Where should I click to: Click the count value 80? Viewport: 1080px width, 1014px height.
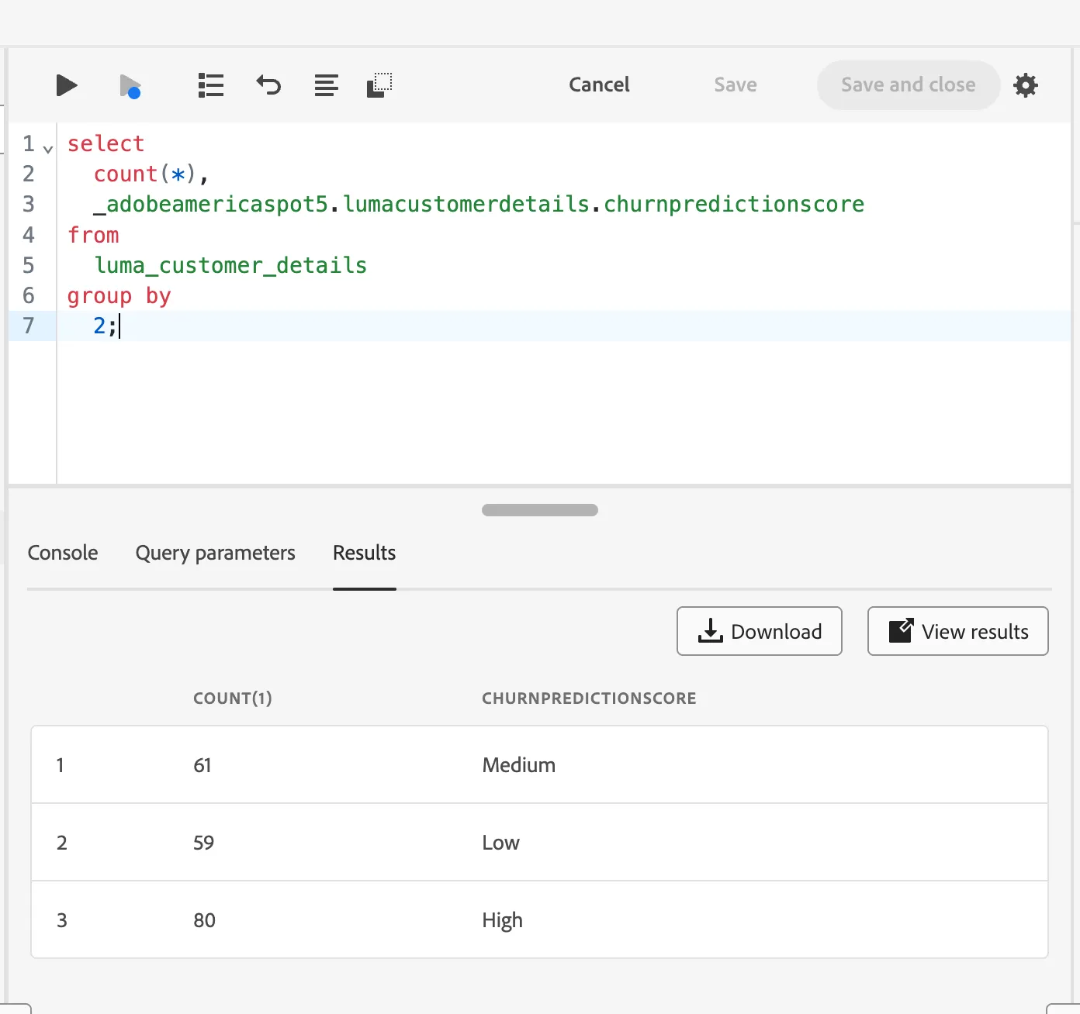point(205,920)
